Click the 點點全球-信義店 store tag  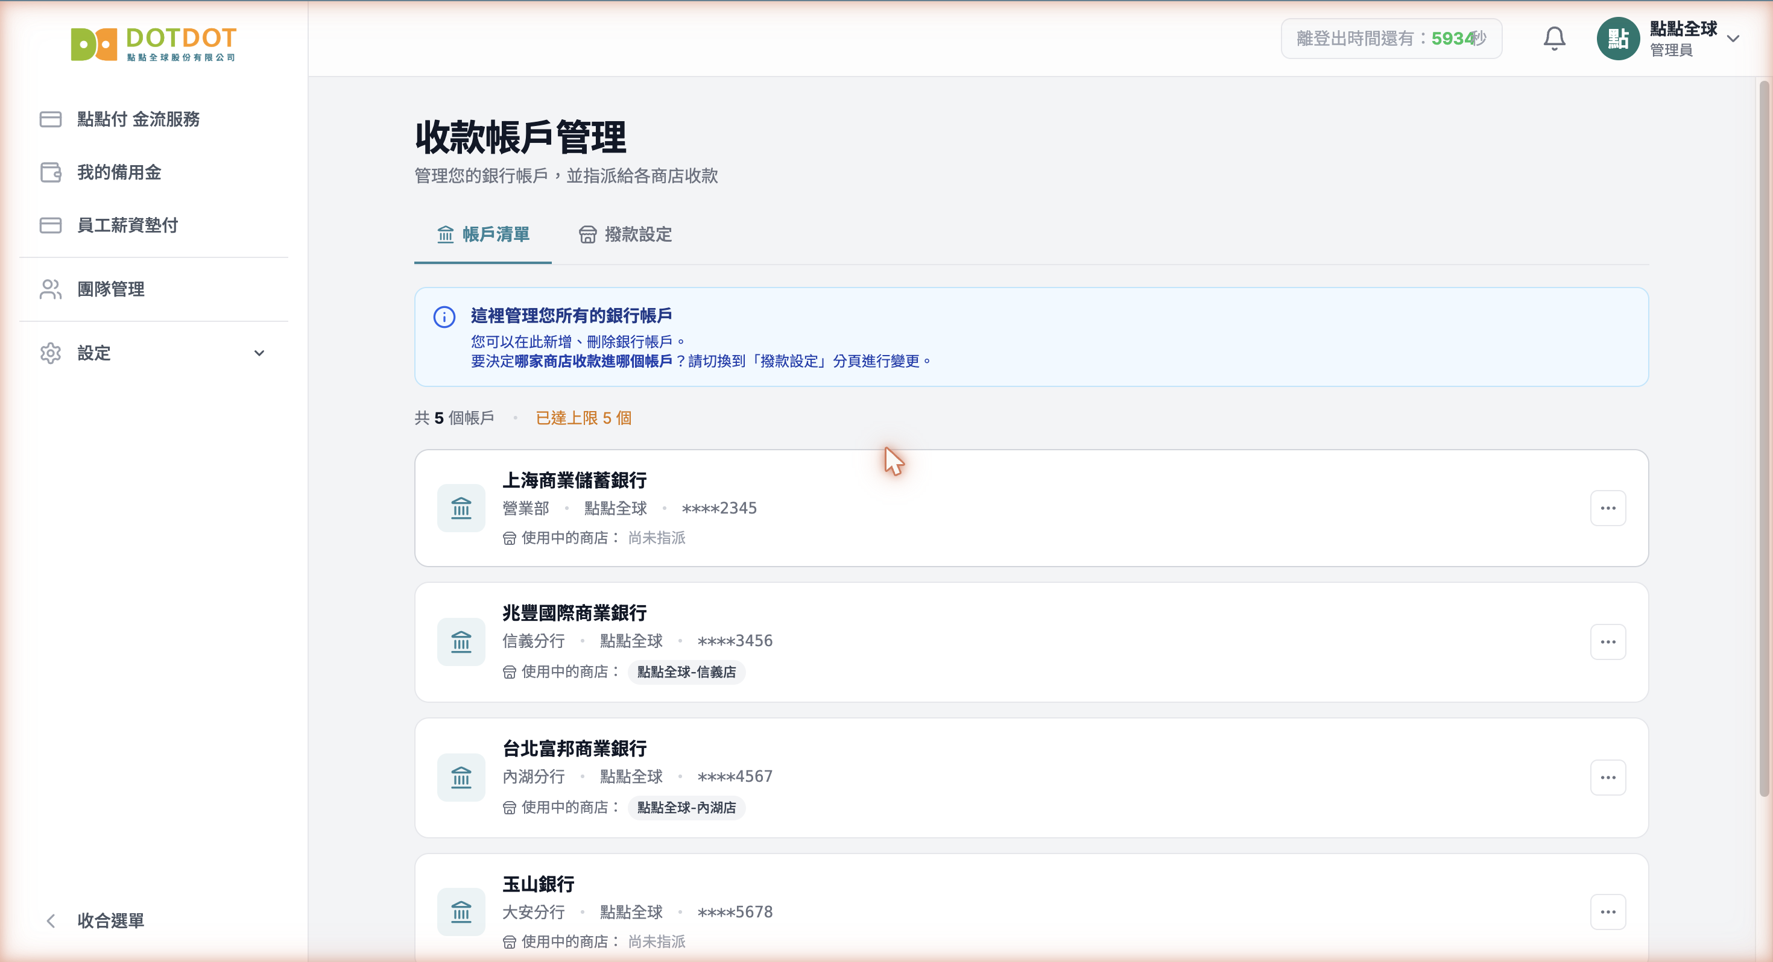pyautogui.click(x=686, y=671)
